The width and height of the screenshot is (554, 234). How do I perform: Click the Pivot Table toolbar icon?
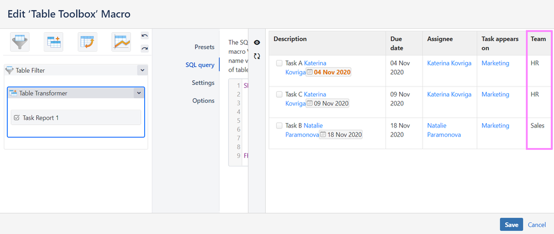[x=88, y=42]
